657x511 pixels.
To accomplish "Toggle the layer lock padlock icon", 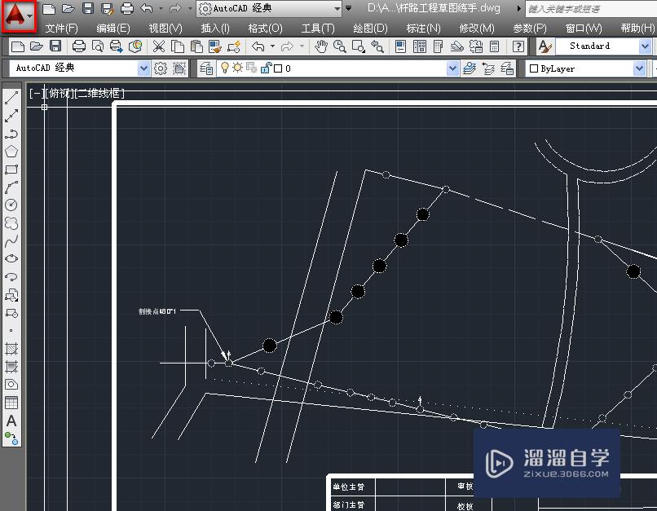I will [265, 68].
